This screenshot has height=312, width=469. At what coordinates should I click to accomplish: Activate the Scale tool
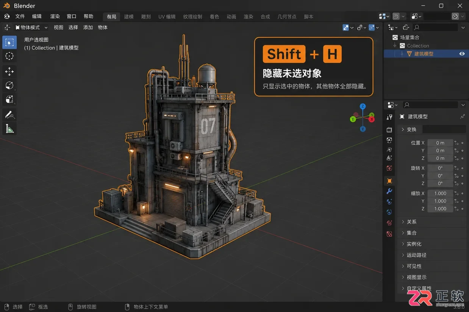click(x=9, y=99)
